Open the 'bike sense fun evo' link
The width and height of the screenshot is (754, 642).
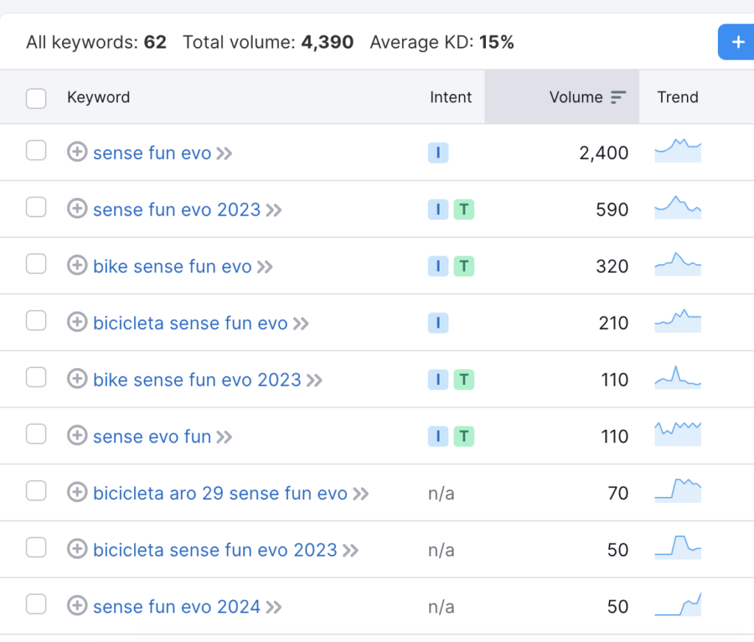coord(172,267)
